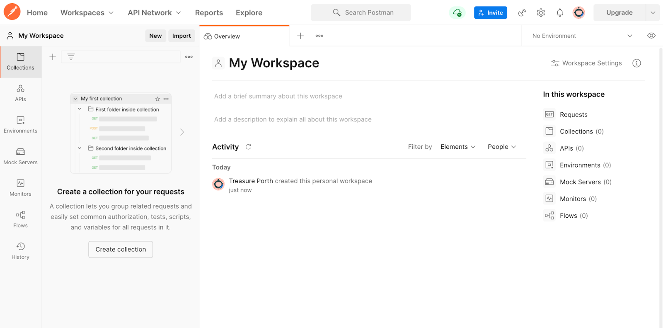Click the Treasure Porth name link
Image resolution: width=663 pixels, height=328 pixels.
[251, 181]
